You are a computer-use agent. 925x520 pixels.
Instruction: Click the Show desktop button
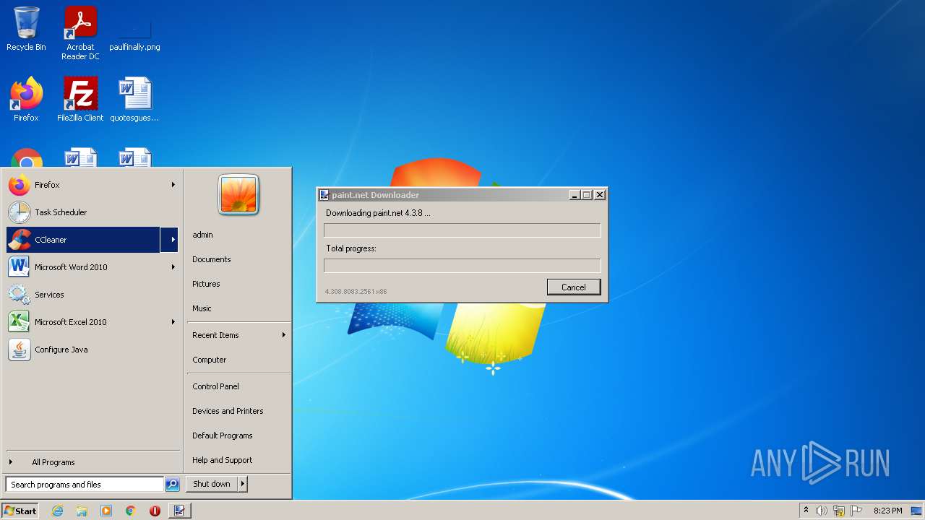coord(918,511)
